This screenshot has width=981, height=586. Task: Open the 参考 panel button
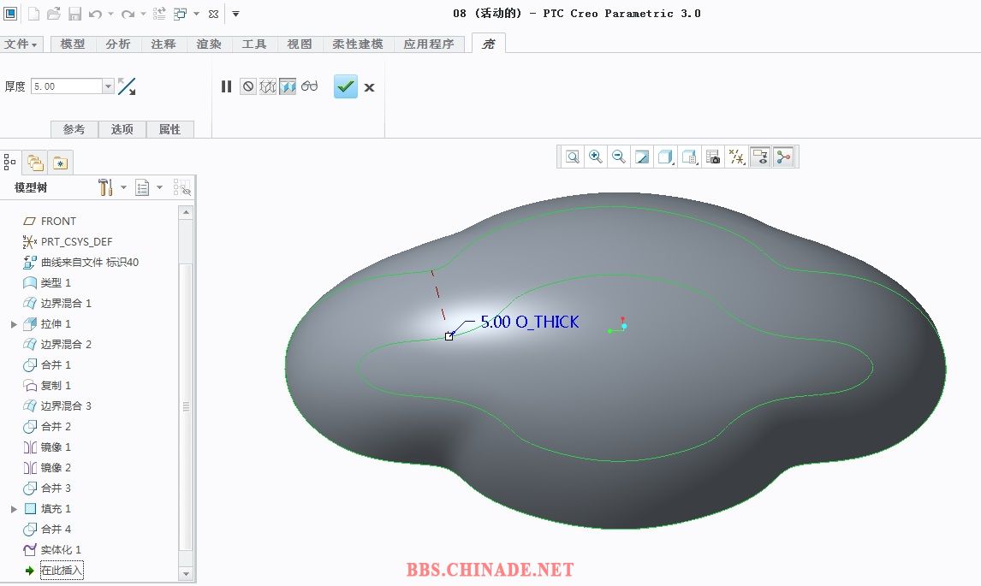pyautogui.click(x=74, y=129)
